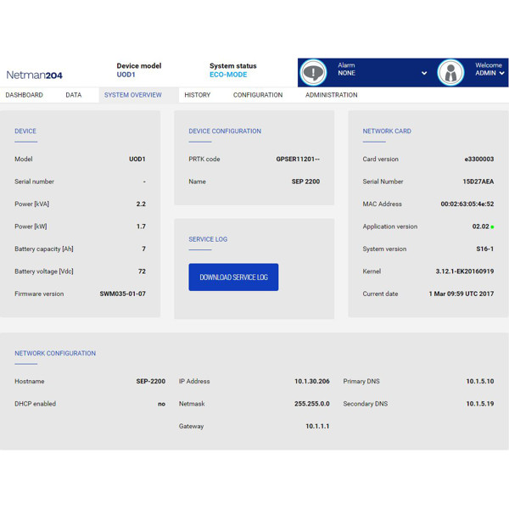
Task: Open the History tab
Action: tap(198, 95)
